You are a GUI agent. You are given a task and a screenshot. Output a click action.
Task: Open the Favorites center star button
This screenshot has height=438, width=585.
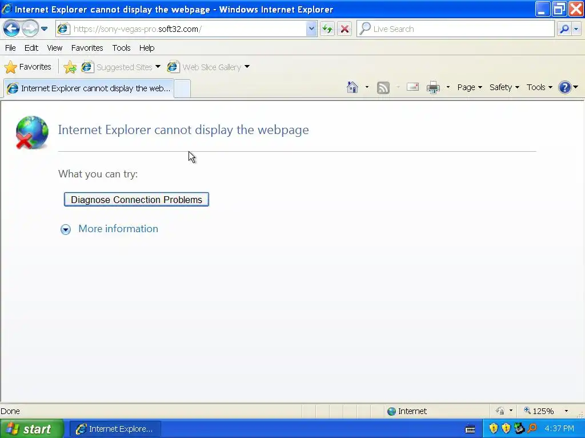pos(28,67)
